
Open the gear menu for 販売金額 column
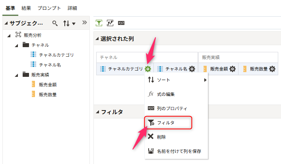point(233,69)
